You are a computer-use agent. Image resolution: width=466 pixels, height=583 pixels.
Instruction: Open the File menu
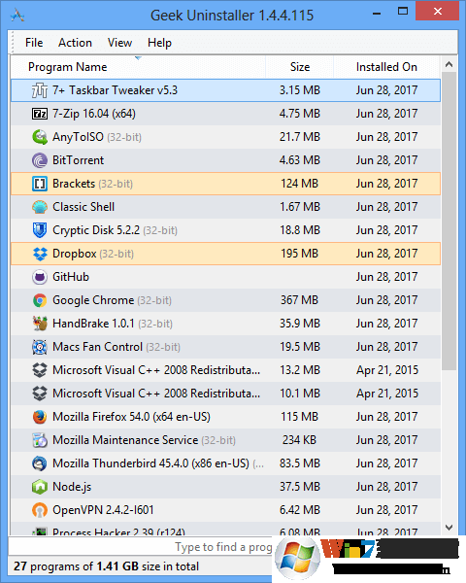click(34, 43)
